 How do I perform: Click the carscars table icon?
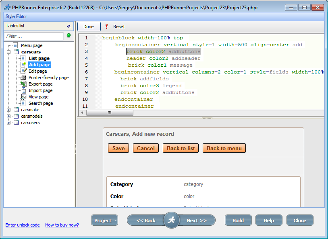[16, 52]
